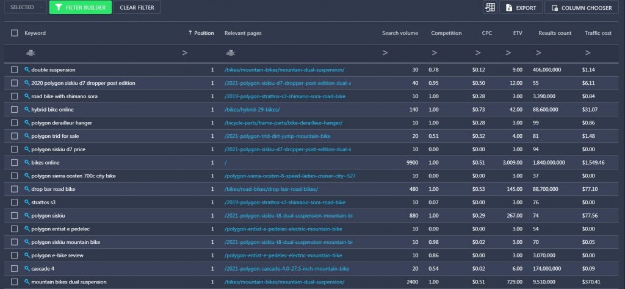Viewport: 625px width, 289px height.
Task: Click the '729.00' ETV cell
Action: pos(515,282)
